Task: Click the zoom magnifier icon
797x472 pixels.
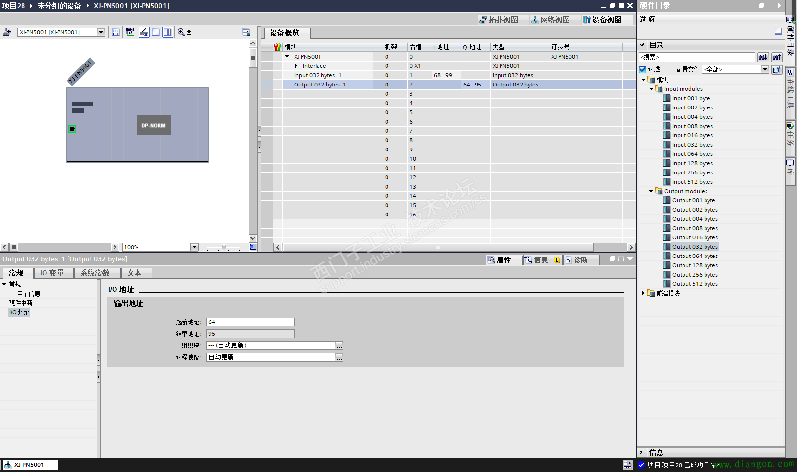Action: tap(181, 32)
